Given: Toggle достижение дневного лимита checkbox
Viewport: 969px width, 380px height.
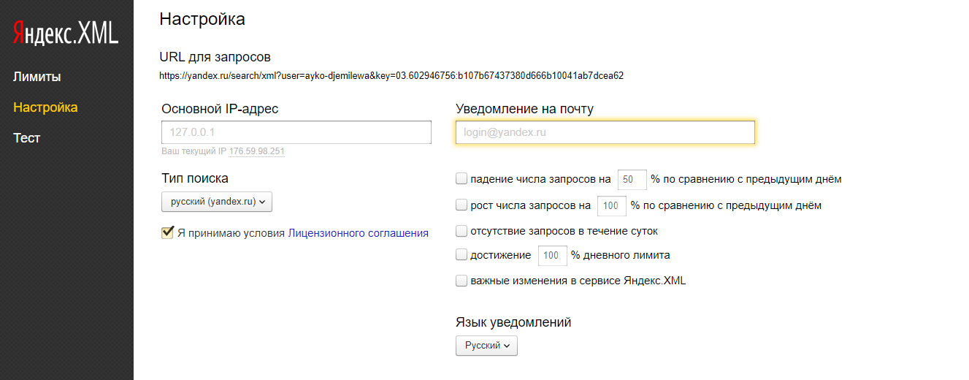Looking at the screenshot, I should (x=461, y=255).
